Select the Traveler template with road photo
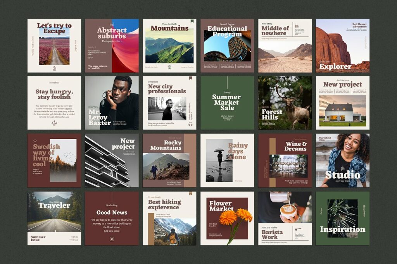 pyautogui.click(x=54, y=219)
